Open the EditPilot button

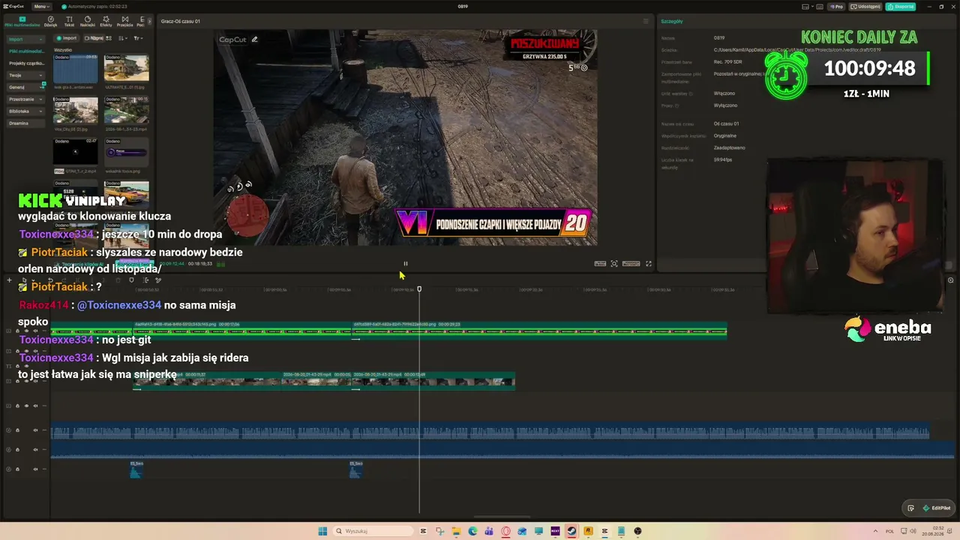[x=937, y=508]
